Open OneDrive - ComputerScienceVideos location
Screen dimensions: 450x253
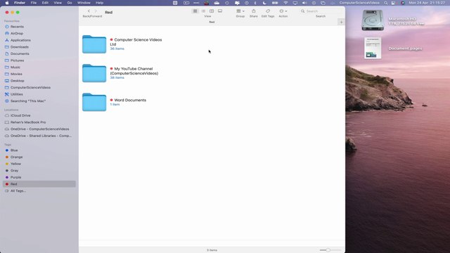click(39, 129)
